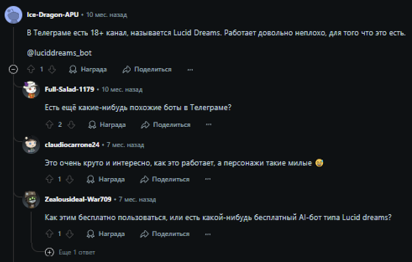The width and height of the screenshot is (412, 262).
Task: Downvote claudiocarrone24's reply
Action: (x=70, y=179)
